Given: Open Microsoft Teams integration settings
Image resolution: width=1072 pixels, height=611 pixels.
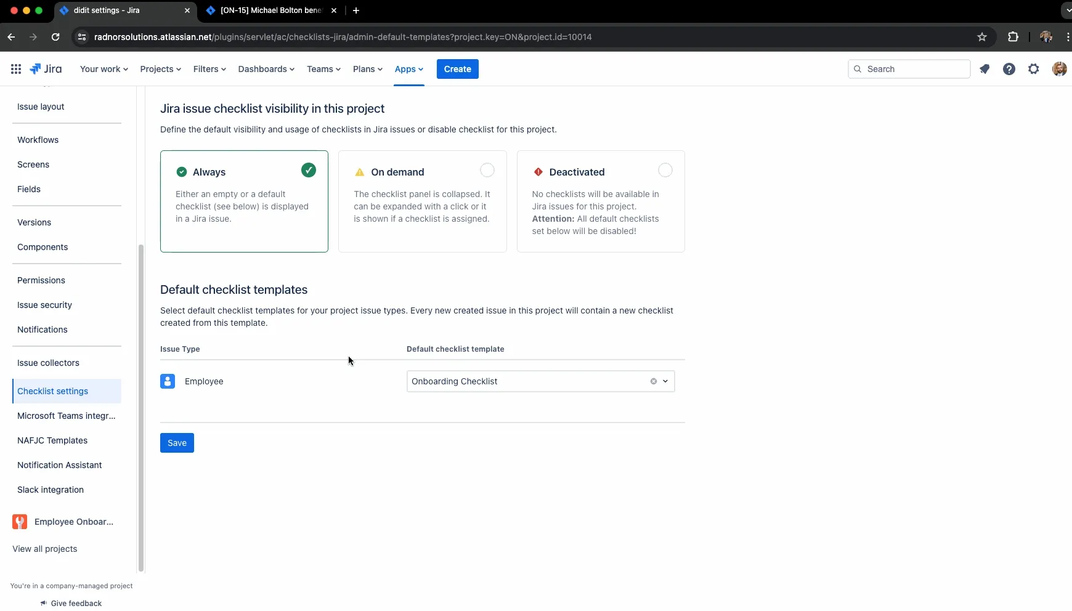Looking at the screenshot, I should point(67,416).
